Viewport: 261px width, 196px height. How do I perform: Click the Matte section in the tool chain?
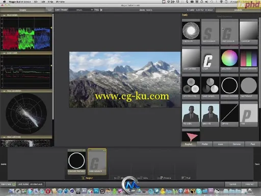tap(120, 178)
